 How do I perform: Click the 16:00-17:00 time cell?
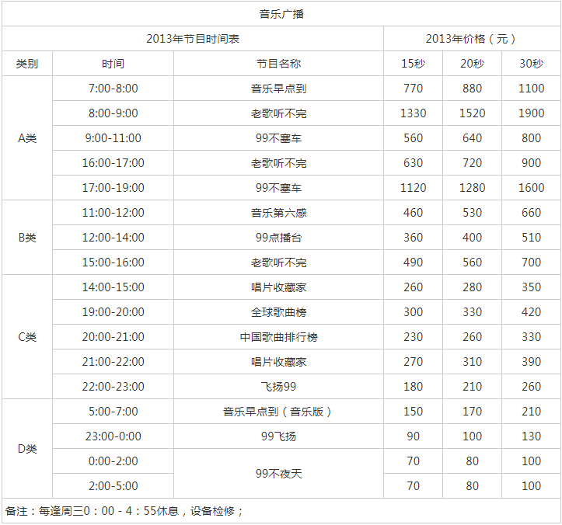coord(113,163)
